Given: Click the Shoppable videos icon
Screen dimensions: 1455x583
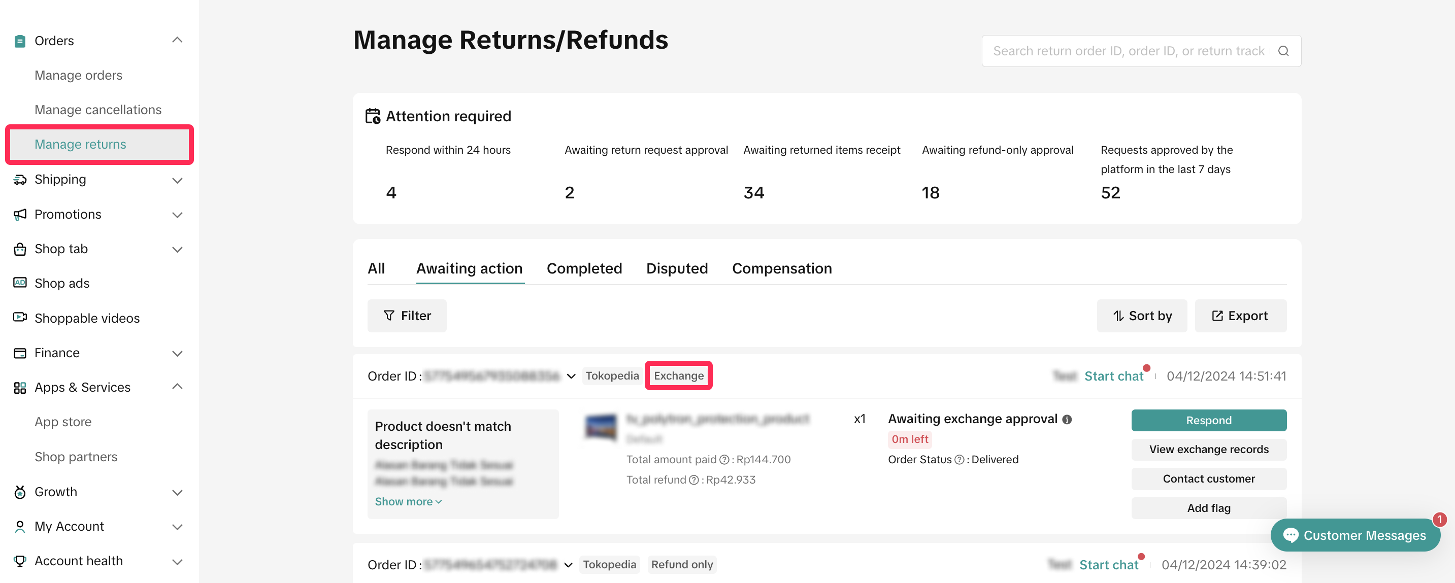Looking at the screenshot, I should [20, 318].
